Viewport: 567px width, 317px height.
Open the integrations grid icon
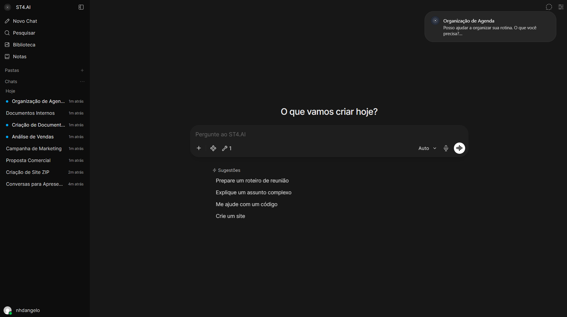point(213,148)
